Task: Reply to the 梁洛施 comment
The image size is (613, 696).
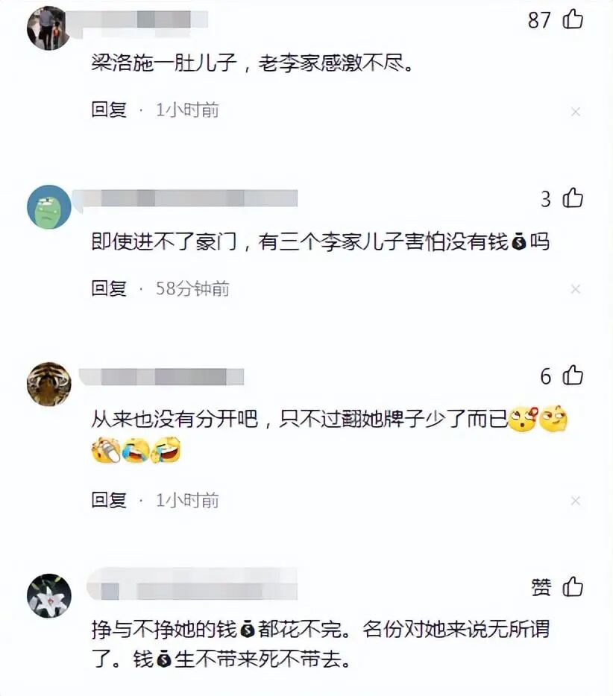Action: [109, 110]
